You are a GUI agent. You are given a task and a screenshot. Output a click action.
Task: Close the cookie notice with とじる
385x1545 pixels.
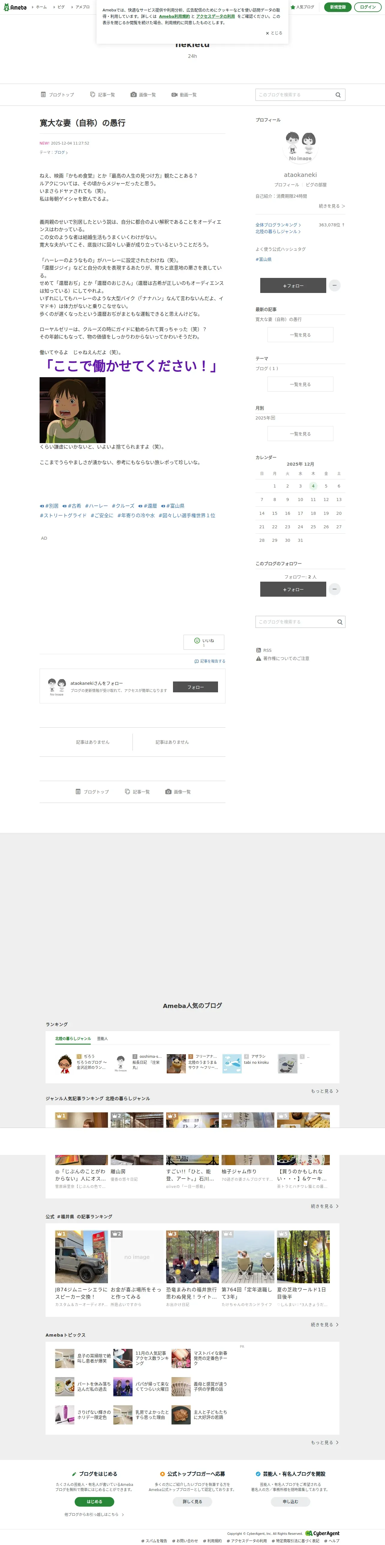(x=273, y=33)
